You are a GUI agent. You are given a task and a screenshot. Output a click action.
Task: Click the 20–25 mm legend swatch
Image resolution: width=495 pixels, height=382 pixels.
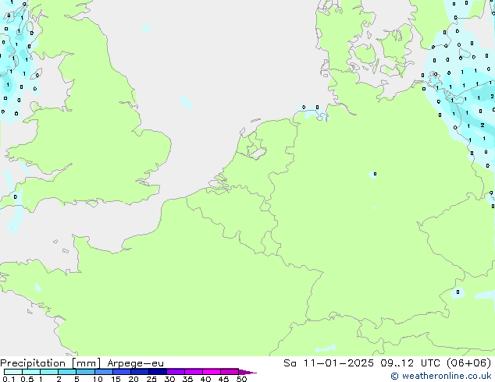(139, 372)
